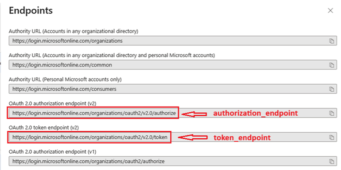This screenshot has height=170, width=341.
Task: Click the 'Authority URL (Personal Microsoft accounts only)' label
Action: [65, 79]
